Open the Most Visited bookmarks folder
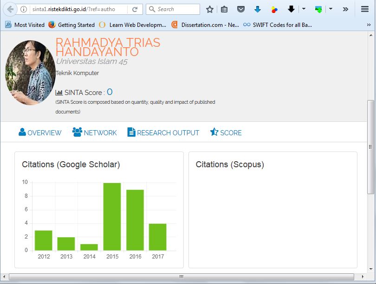The width and height of the screenshot is (376, 284). click(25, 25)
